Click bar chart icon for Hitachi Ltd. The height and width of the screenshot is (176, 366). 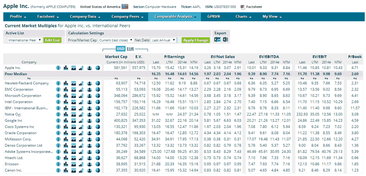[66, 158]
